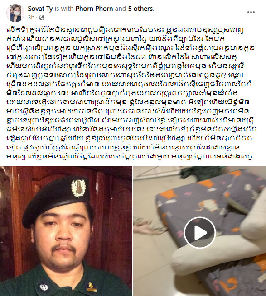This screenshot has height=296, width=266.
Task: Open the post options three-dots menu
Action: click(x=251, y=12)
